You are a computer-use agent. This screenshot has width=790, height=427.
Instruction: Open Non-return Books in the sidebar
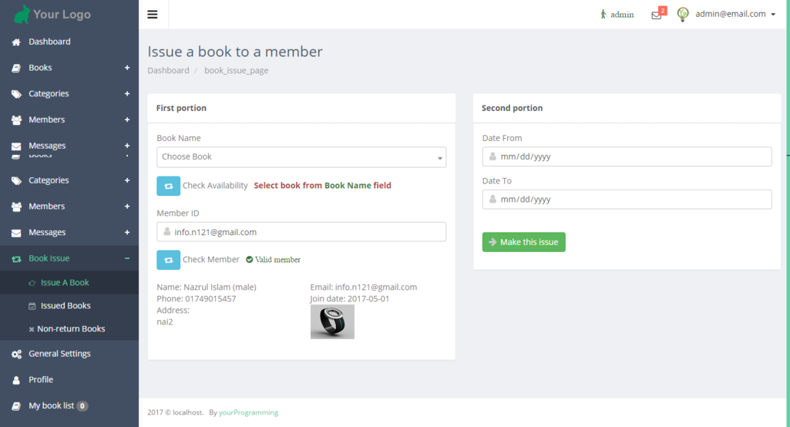(71, 329)
